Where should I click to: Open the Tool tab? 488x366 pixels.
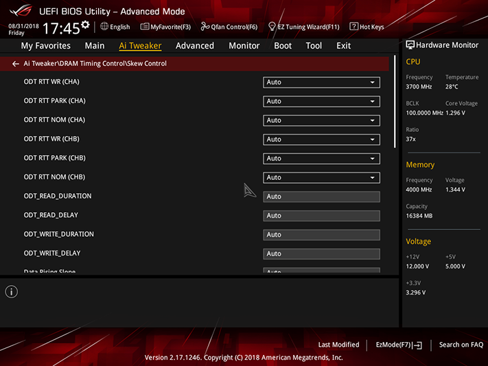tap(314, 46)
